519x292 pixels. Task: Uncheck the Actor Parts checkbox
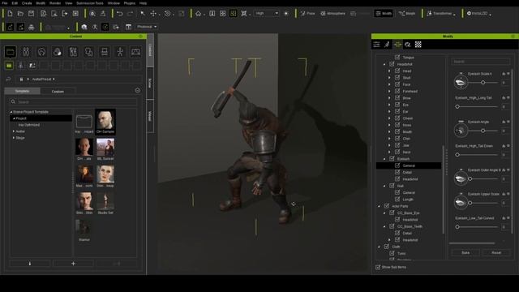tap(387, 206)
